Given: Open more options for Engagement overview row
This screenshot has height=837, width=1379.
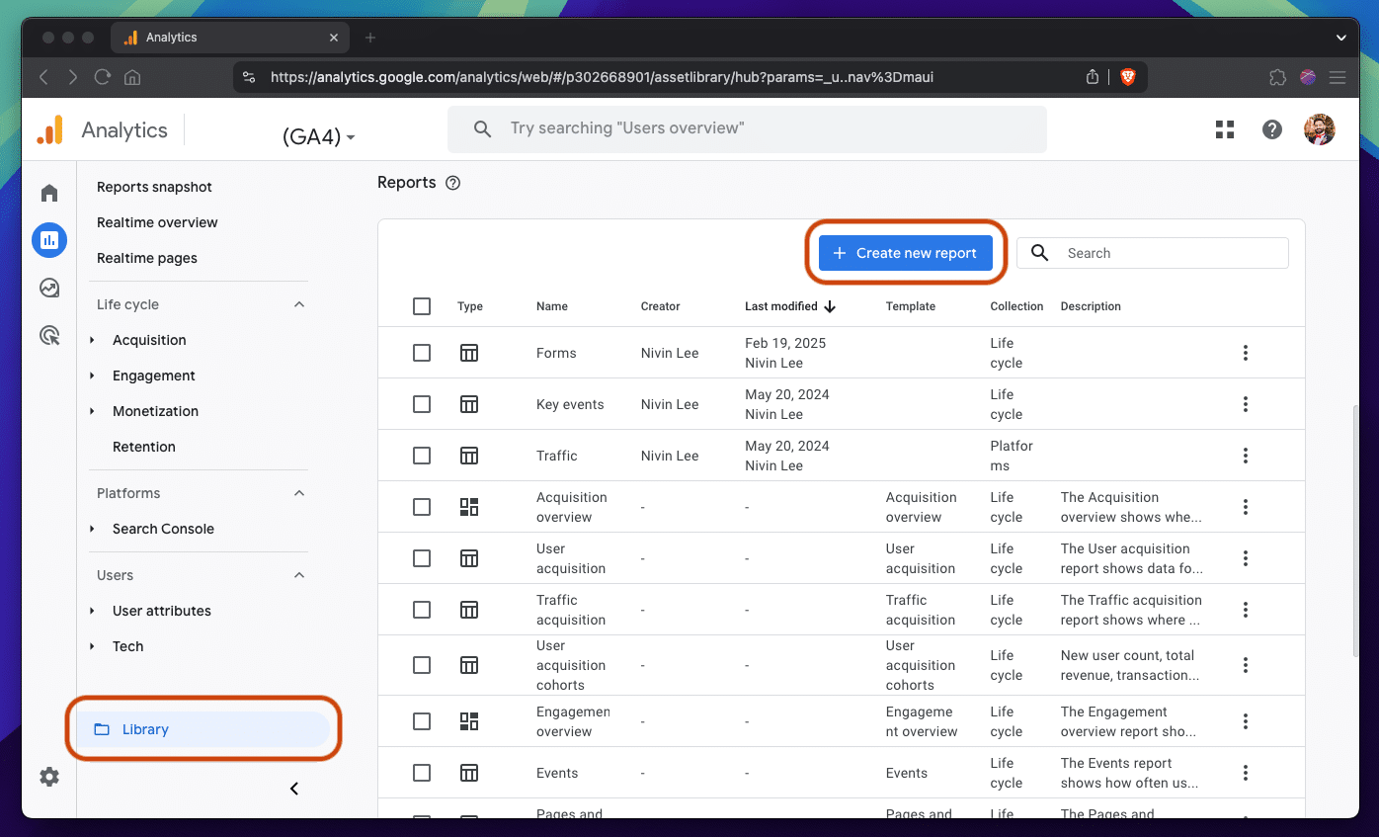Looking at the screenshot, I should (1246, 721).
